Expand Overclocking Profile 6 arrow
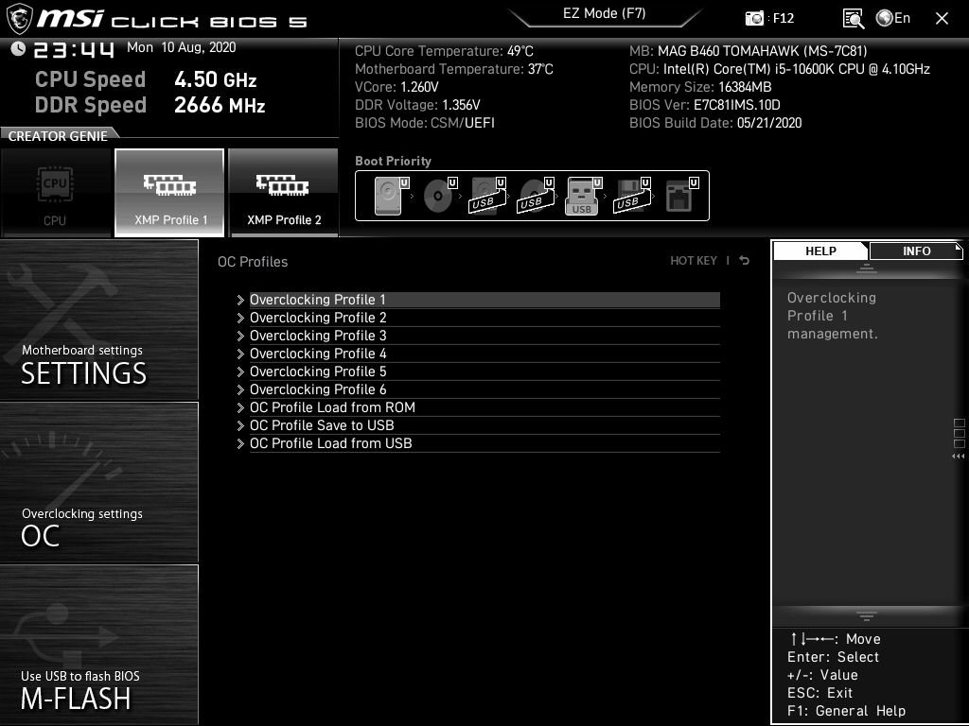This screenshot has height=726, width=969. (x=240, y=389)
